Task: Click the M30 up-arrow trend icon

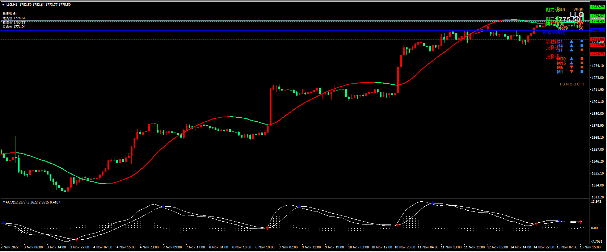Action: (572, 59)
